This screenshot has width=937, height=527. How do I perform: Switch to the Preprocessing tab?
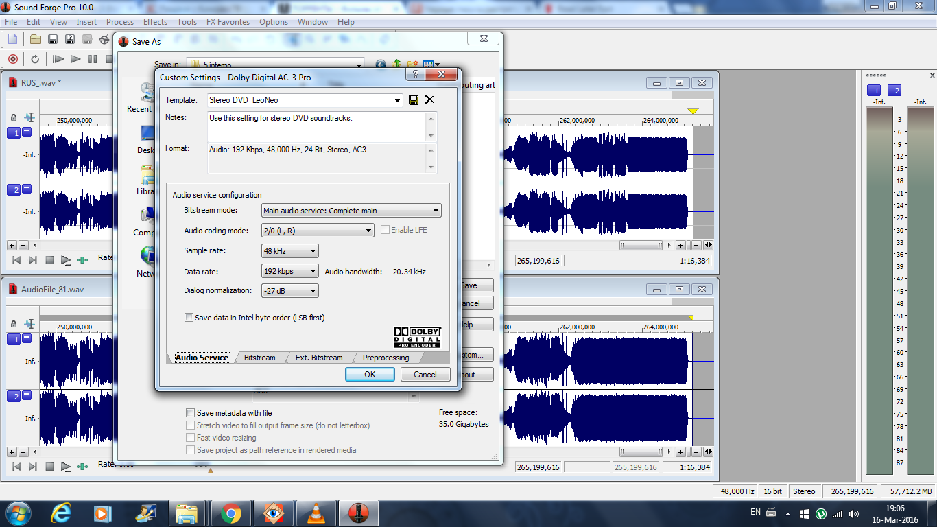click(386, 358)
